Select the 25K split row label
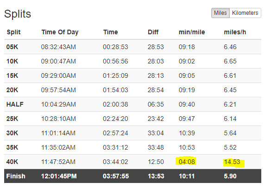This screenshot has width=271, height=189. click(12, 119)
